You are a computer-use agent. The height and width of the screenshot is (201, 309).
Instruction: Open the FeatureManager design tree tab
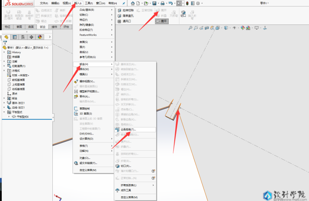coord(7,37)
